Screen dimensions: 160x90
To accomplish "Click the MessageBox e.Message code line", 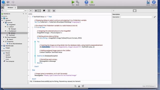I will pyautogui.click(x=48, y=61).
